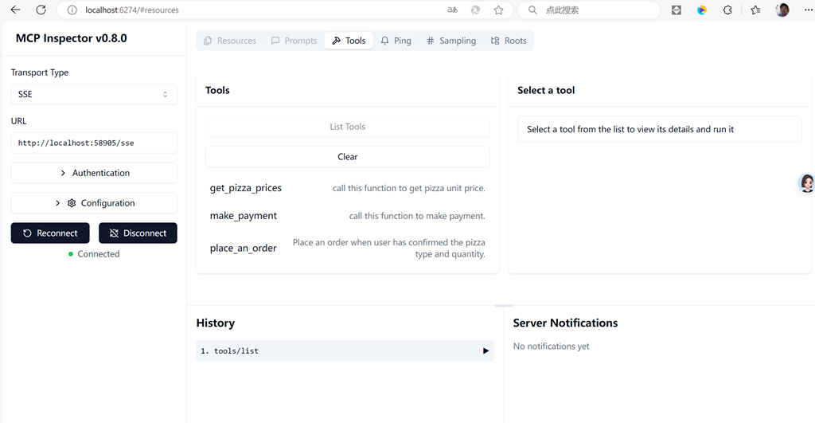The image size is (815, 423).
Task: Expand the Configuration section
Action: pos(94,203)
